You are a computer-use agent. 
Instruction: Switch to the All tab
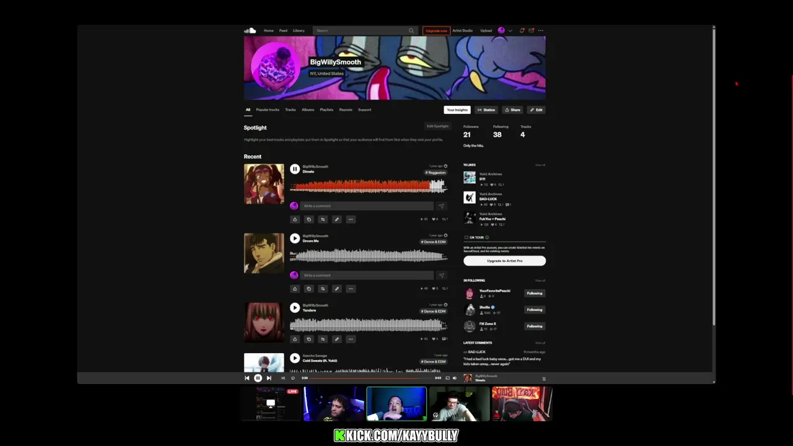(248, 110)
